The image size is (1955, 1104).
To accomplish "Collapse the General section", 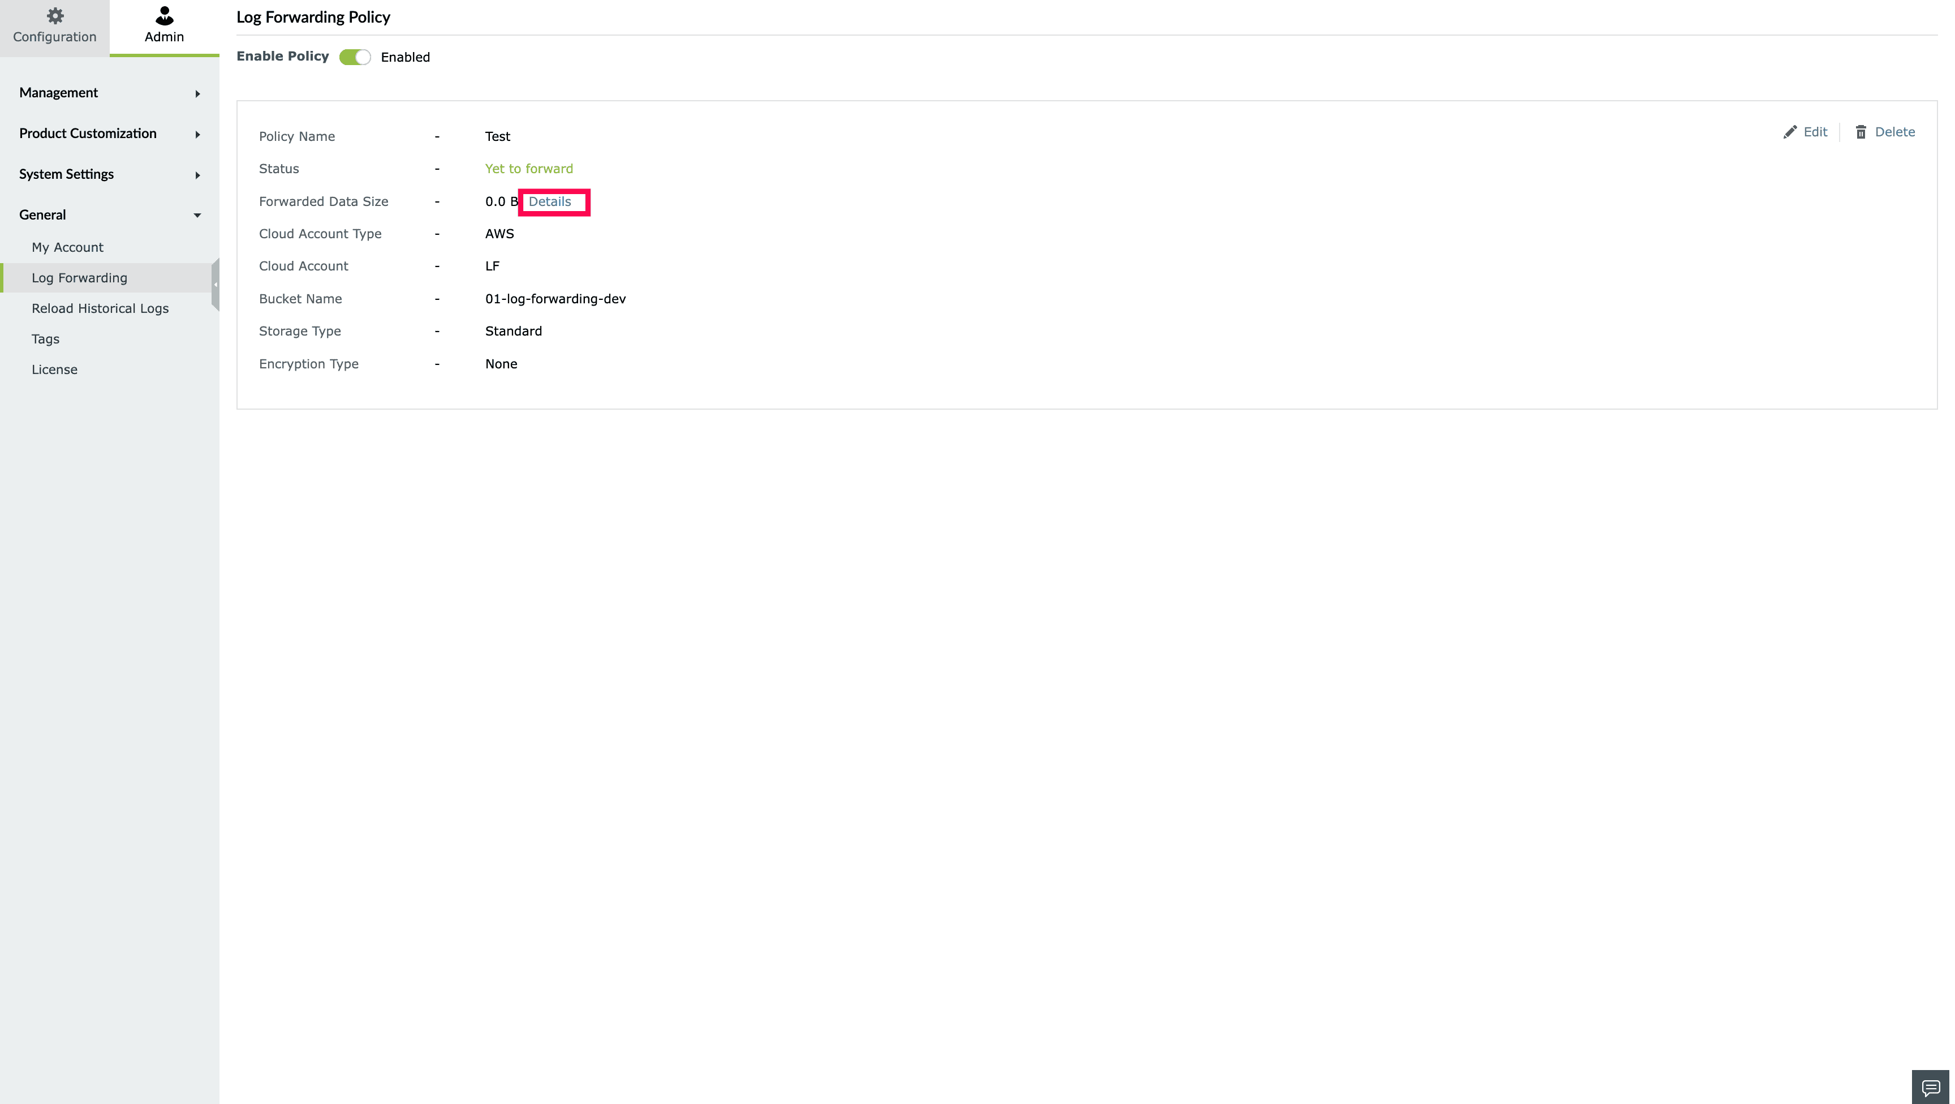I will click(42, 215).
